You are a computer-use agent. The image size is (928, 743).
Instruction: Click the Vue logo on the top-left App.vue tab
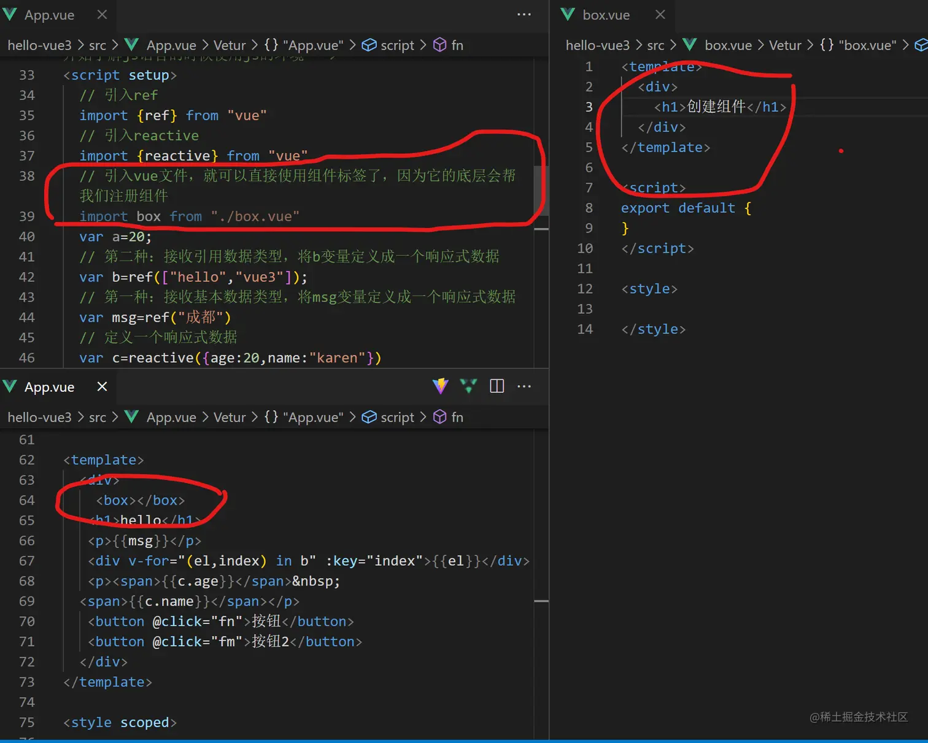point(10,15)
